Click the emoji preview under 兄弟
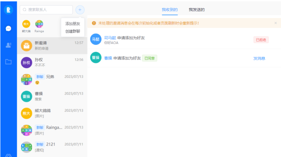 click(37, 82)
